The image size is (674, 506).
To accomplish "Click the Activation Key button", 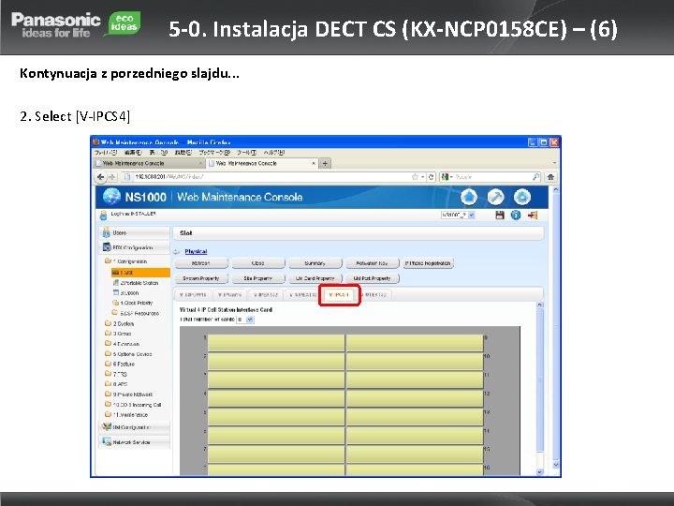I will coord(372,263).
